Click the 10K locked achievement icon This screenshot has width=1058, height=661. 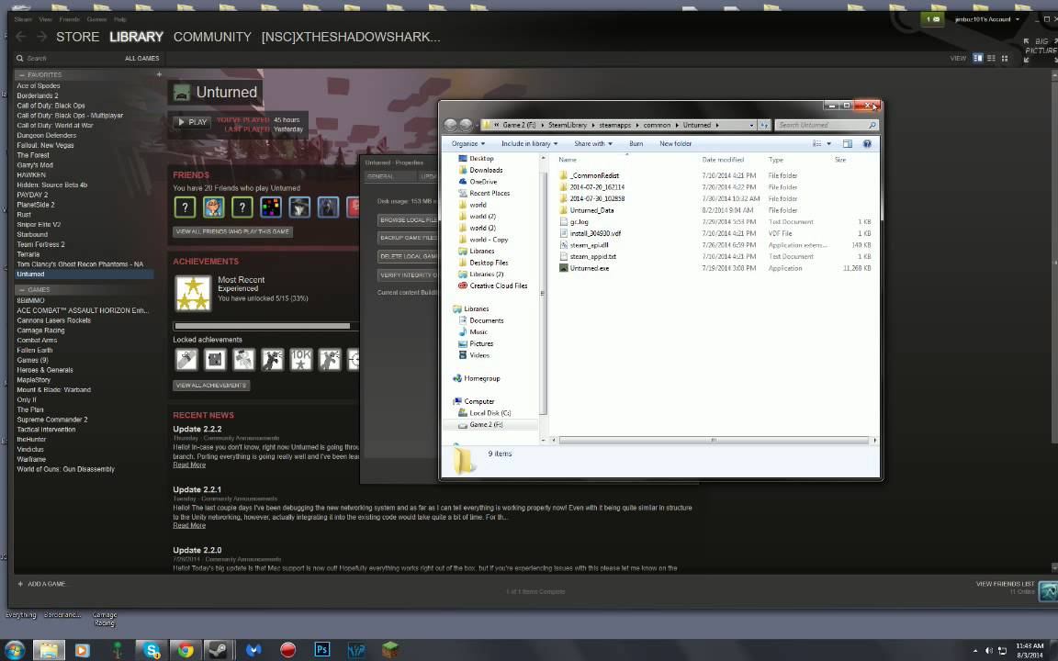(301, 360)
